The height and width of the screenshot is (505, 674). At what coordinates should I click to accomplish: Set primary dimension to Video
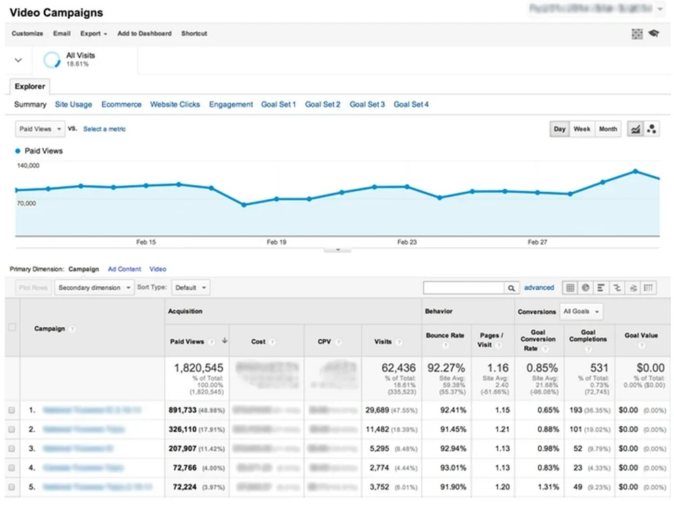click(158, 269)
